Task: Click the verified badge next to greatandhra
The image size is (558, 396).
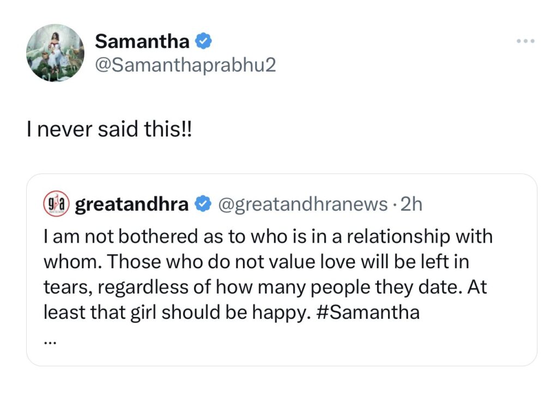Action: click(203, 205)
